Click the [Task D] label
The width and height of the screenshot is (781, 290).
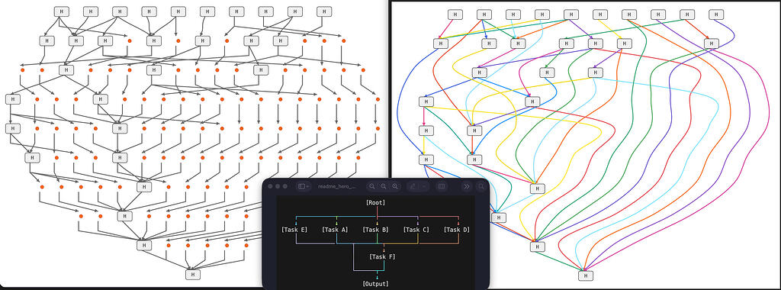457,230
